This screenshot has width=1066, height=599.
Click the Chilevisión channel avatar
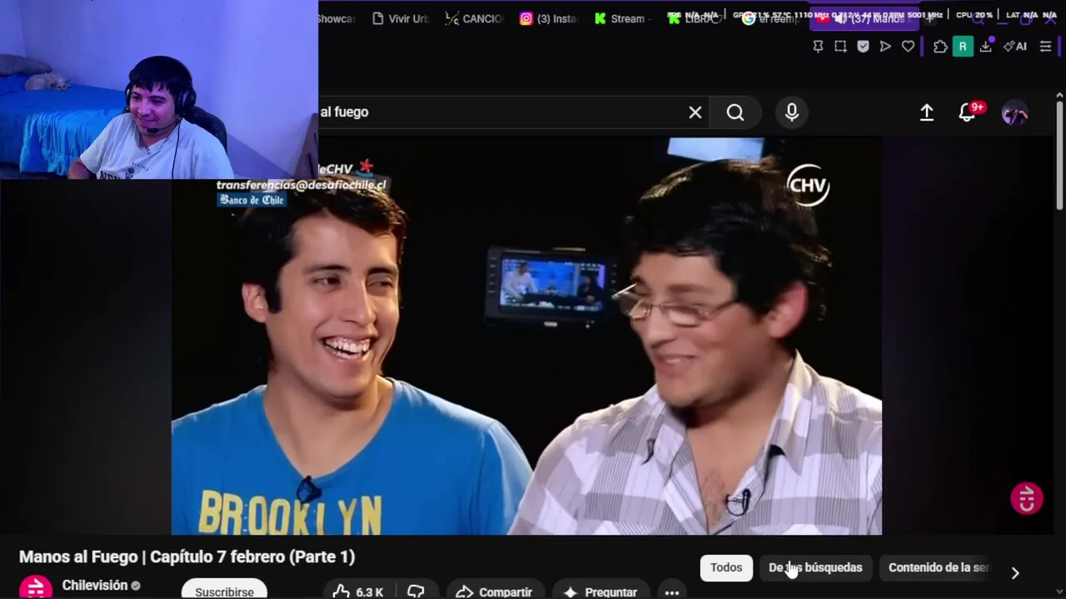click(36, 587)
